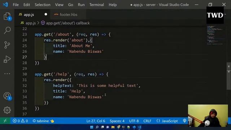Click the VS Code logo icon
This screenshot has height=130, width=231.
[5, 5]
